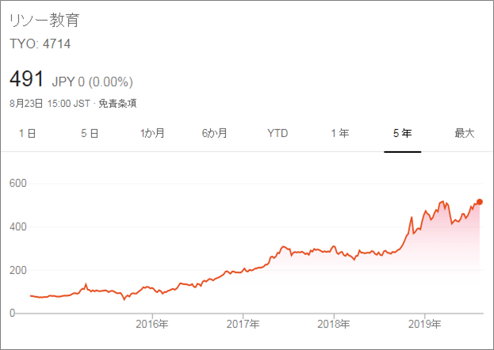Click the 2019年 x-axis label
494x350 pixels.
click(x=425, y=324)
